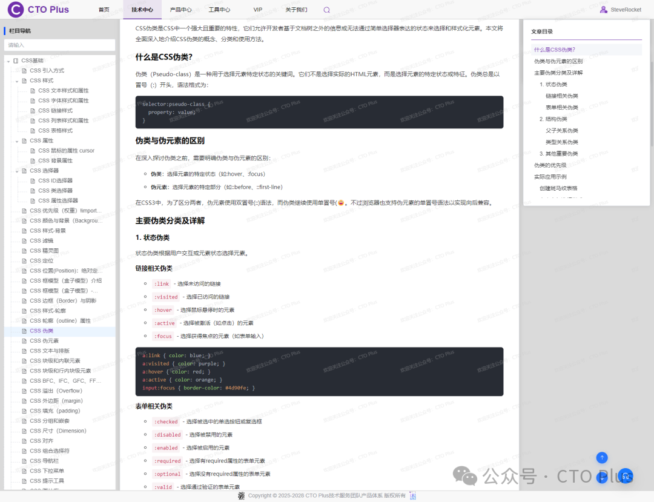Click the scroll-to-top arrow button
Image resolution: width=654 pixels, height=502 pixels.
click(601, 458)
